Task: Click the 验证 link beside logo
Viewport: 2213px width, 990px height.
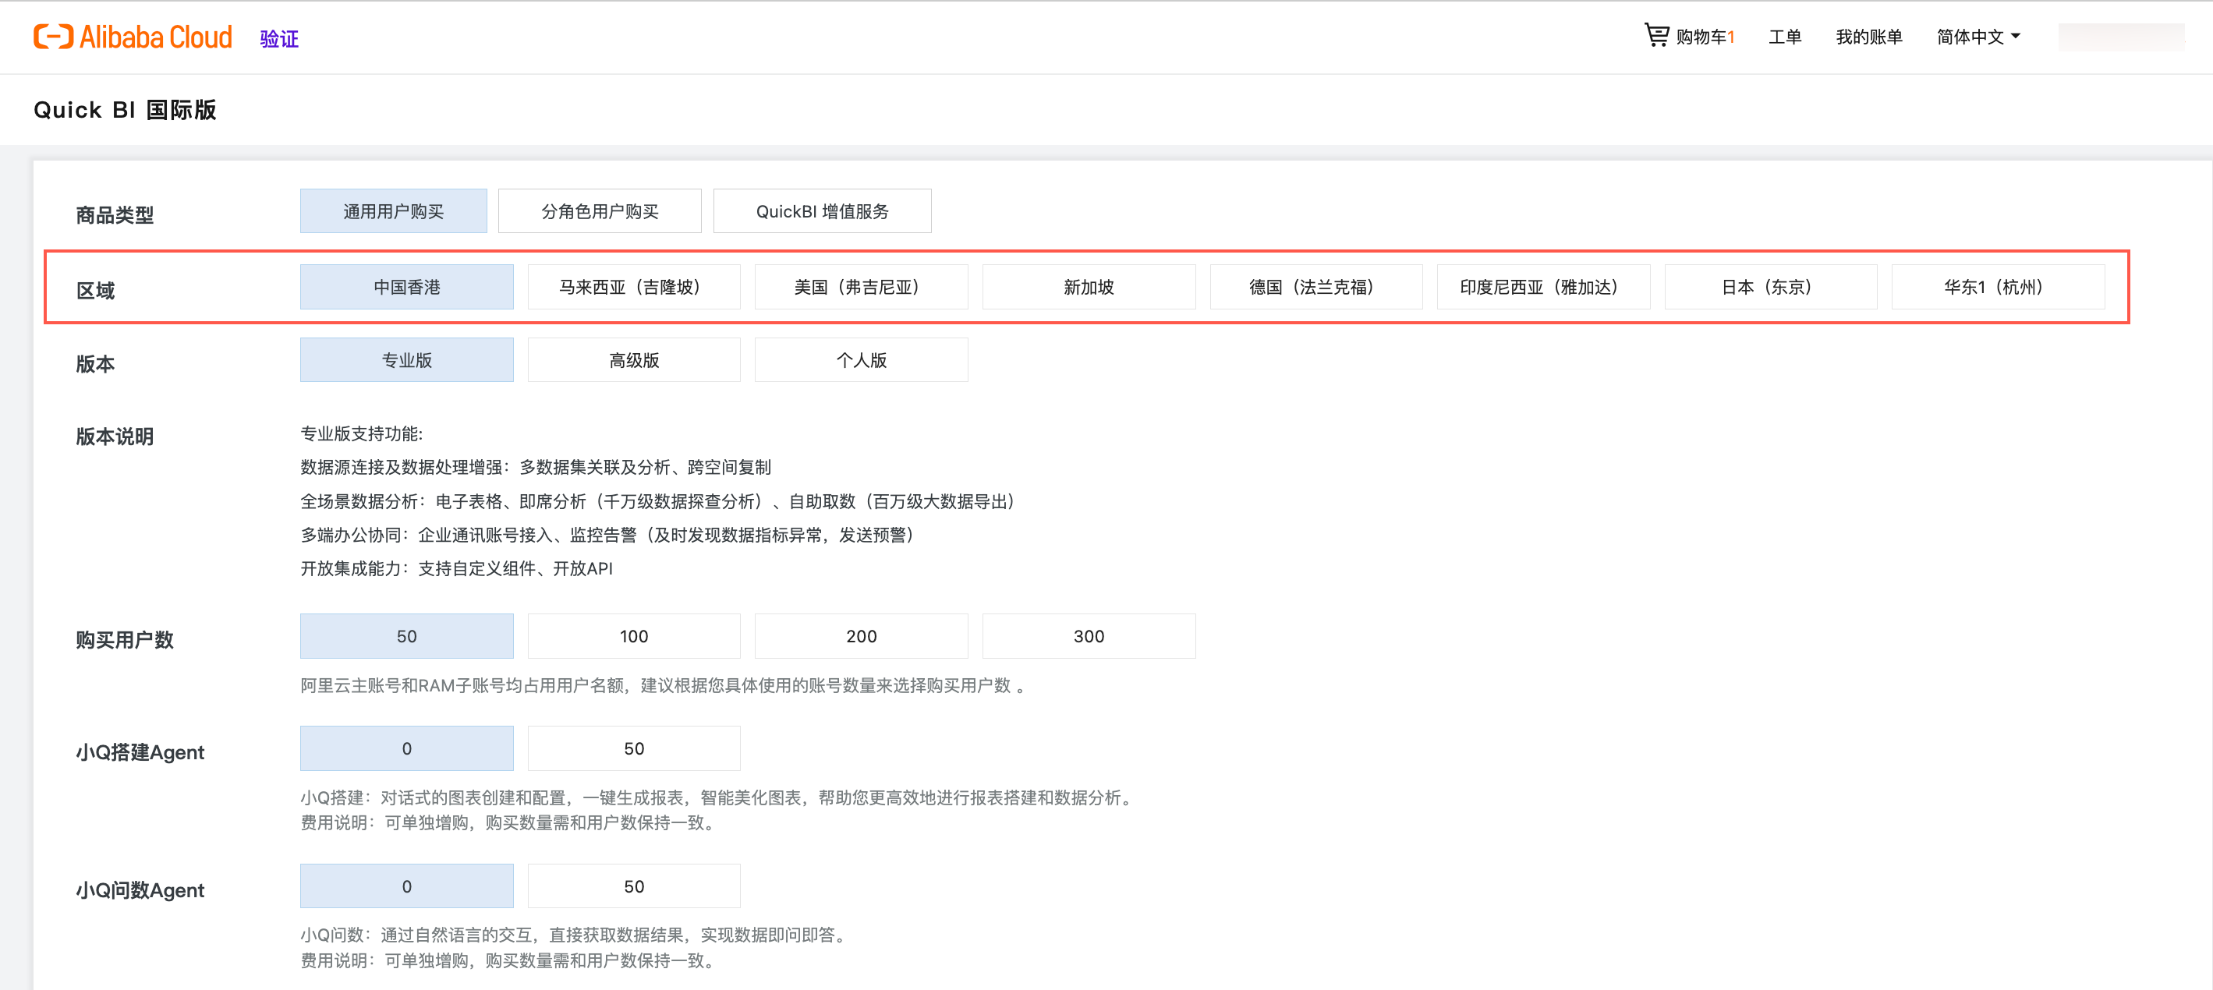Action: pyautogui.click(x=278, y=39)
